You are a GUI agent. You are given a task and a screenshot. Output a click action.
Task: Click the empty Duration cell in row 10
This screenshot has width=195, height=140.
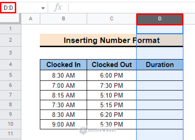click(160, 124)
